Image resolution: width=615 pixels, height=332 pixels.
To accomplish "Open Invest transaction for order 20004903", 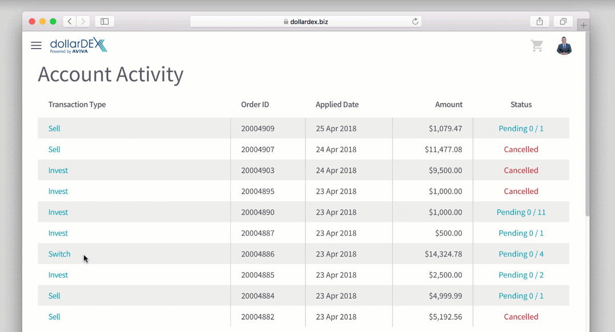I will pos(58,170).
